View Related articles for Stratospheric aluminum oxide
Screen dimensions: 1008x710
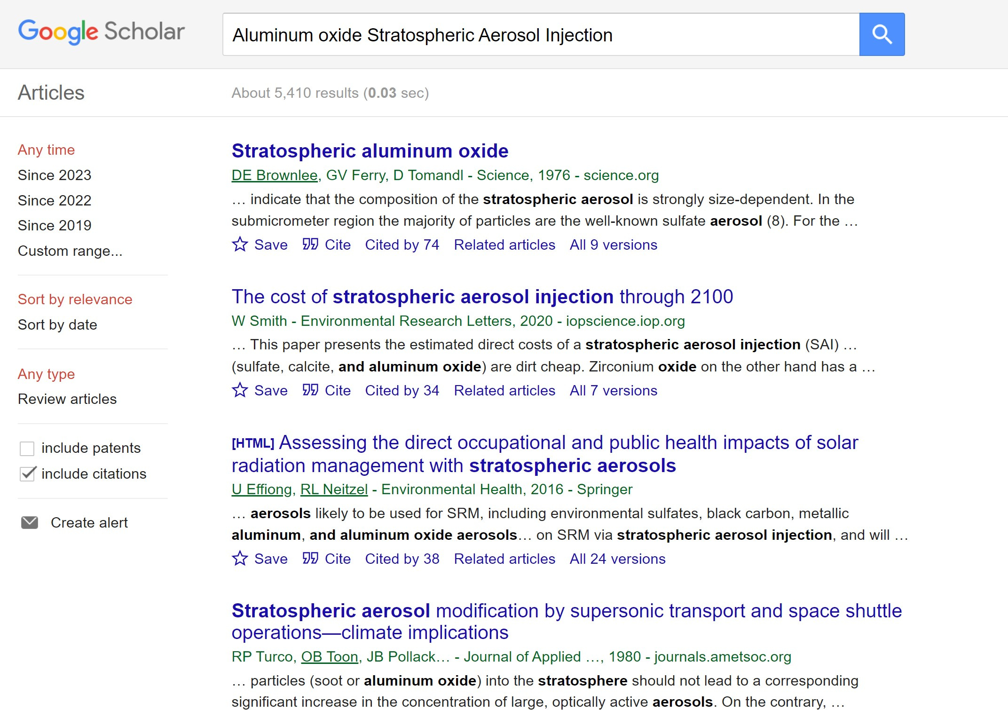tap(504, 245)
